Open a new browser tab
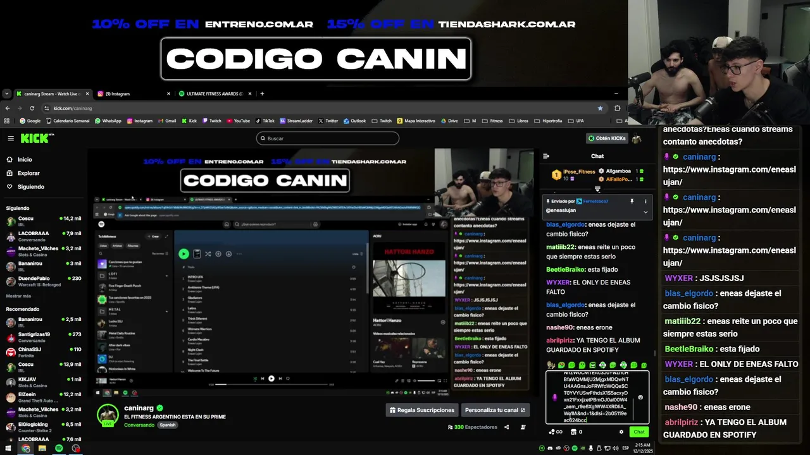 pos(262,94)
